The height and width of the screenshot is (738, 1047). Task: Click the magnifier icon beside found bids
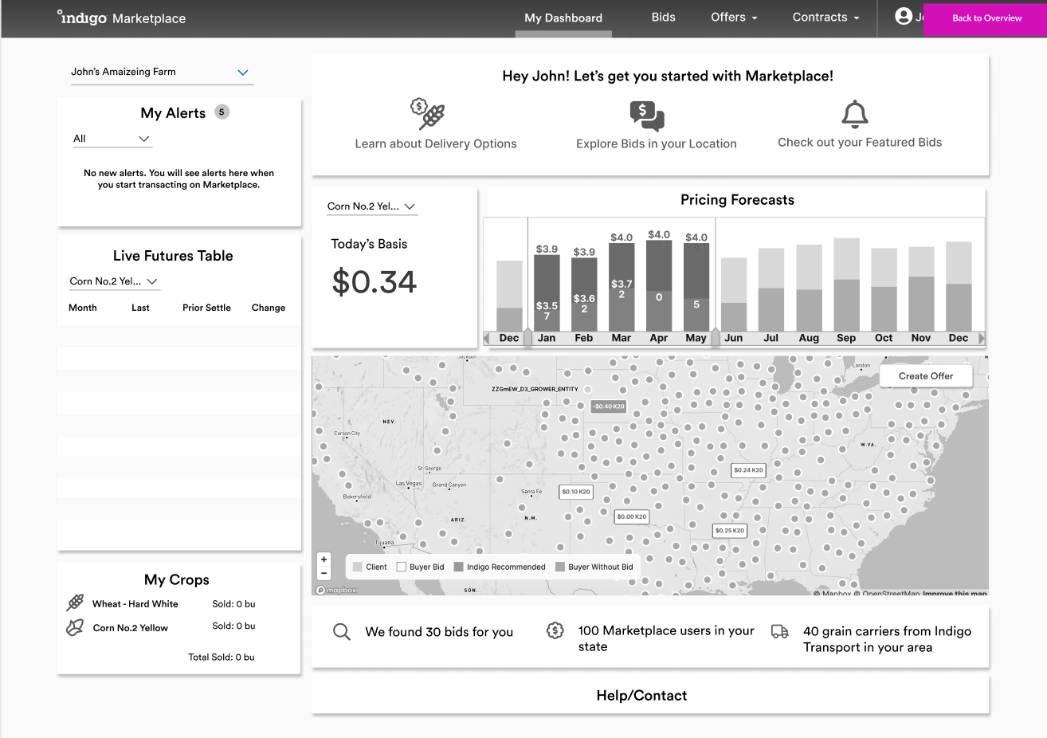(342, 632)
